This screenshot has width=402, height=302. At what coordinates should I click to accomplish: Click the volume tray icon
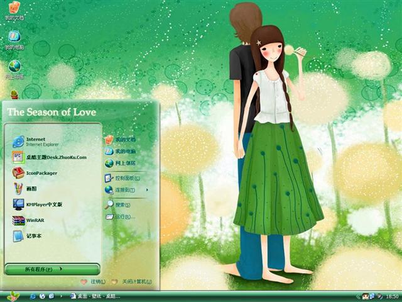[x=379, y=296]
